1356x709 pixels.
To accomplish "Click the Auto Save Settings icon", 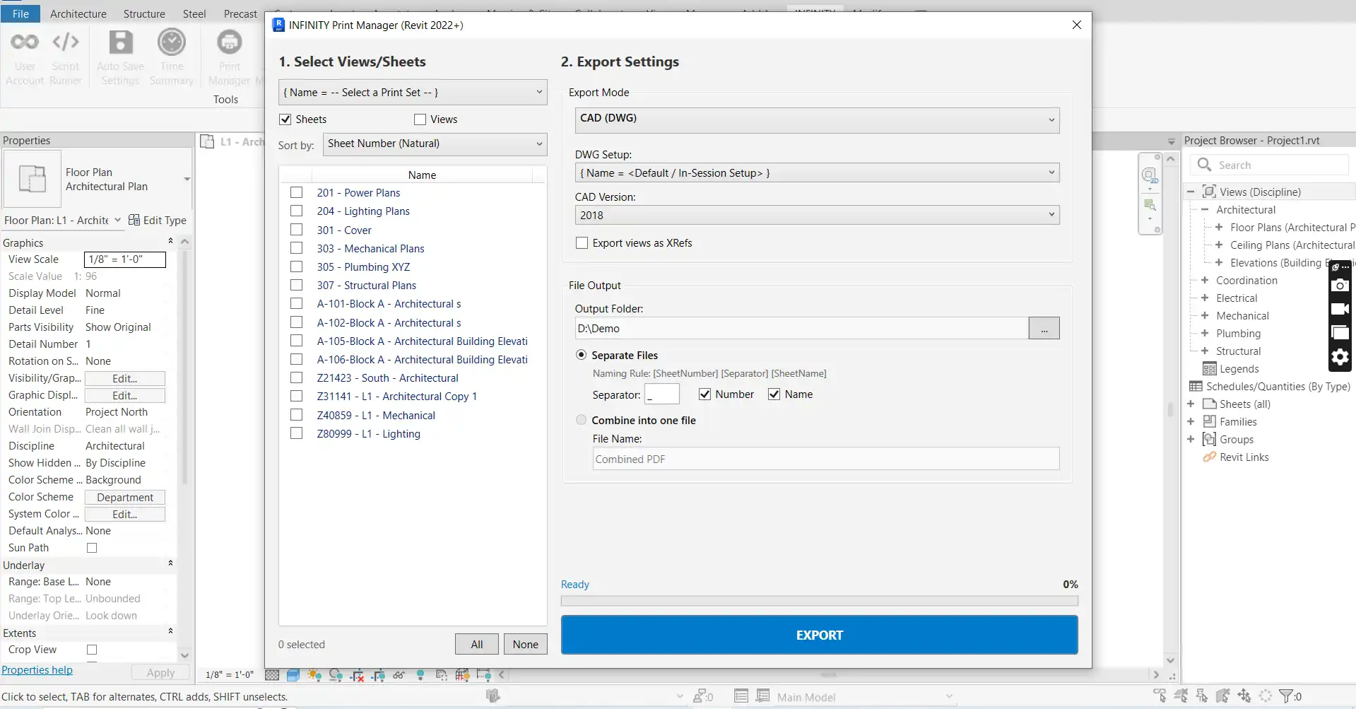I will pyautogui.click(x=120, y=44).
